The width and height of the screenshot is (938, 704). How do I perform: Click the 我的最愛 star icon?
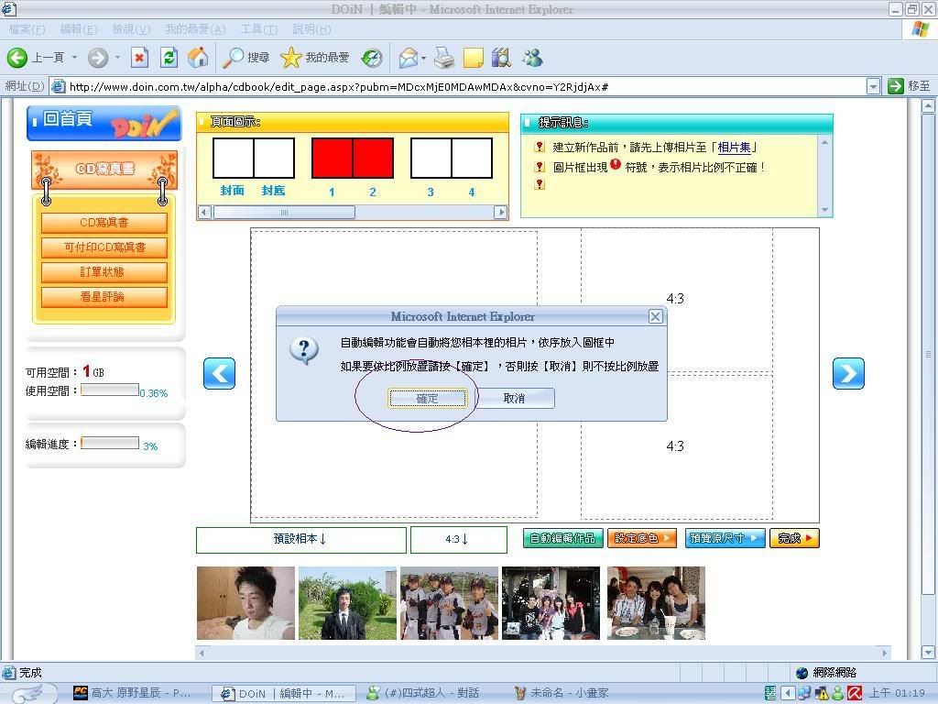(291, 58)
